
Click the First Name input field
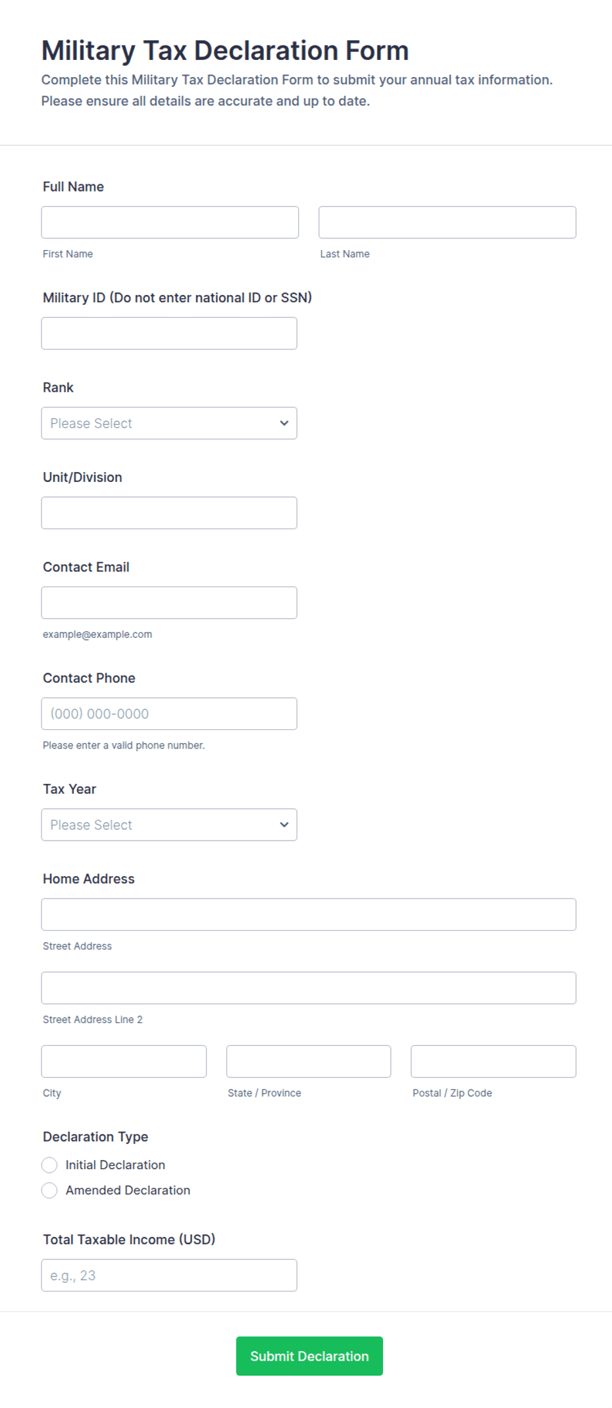[170, 222]
